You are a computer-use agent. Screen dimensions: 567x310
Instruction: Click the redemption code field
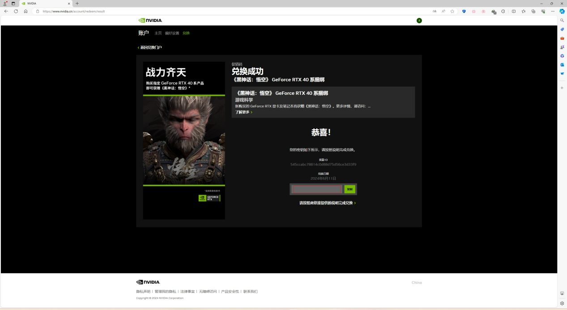(317, 189)
